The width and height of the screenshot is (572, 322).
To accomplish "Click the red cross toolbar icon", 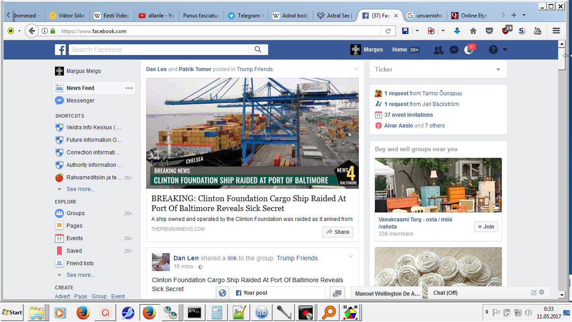I will (431, 31).
